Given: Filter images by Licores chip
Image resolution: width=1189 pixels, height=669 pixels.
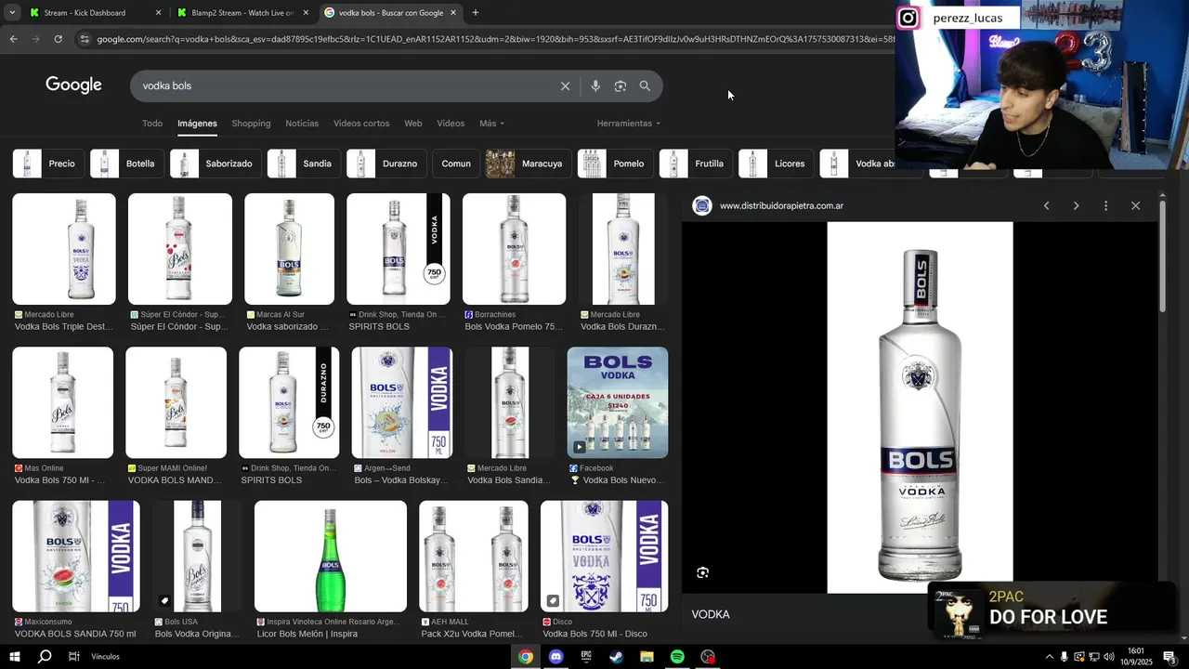Looking at the screenshot, I should point(777,164).
